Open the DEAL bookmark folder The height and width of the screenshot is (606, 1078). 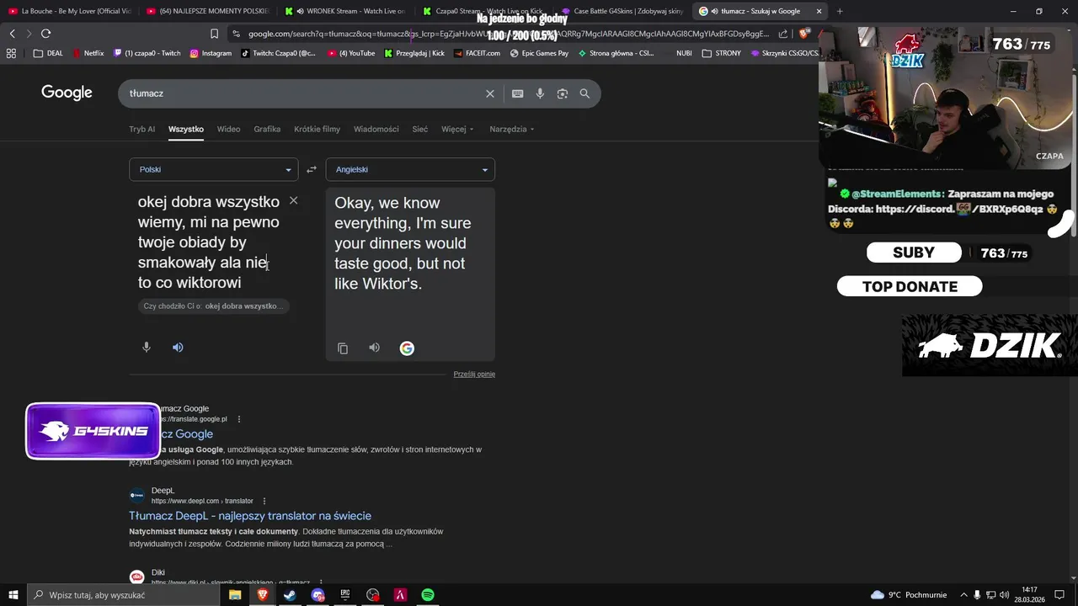coord(48,53)
